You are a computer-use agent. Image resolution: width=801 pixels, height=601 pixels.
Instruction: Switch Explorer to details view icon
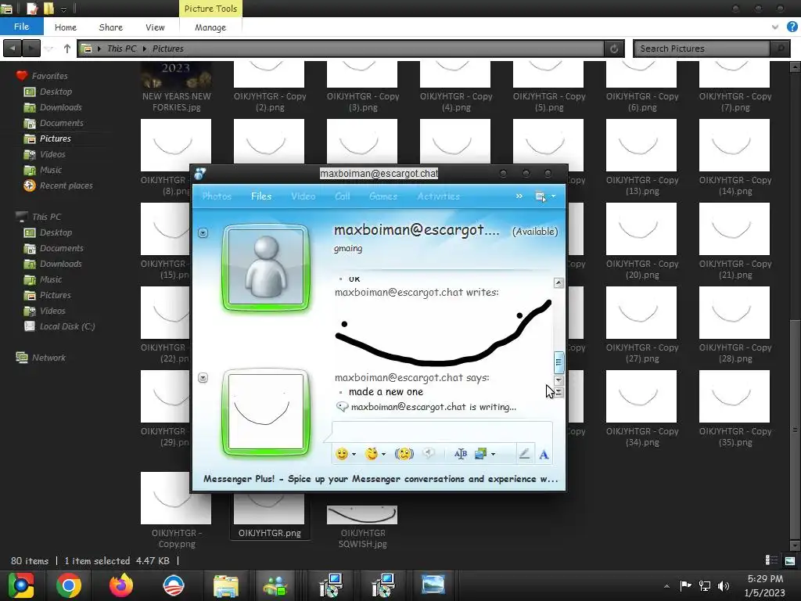[x=771, y=560]
